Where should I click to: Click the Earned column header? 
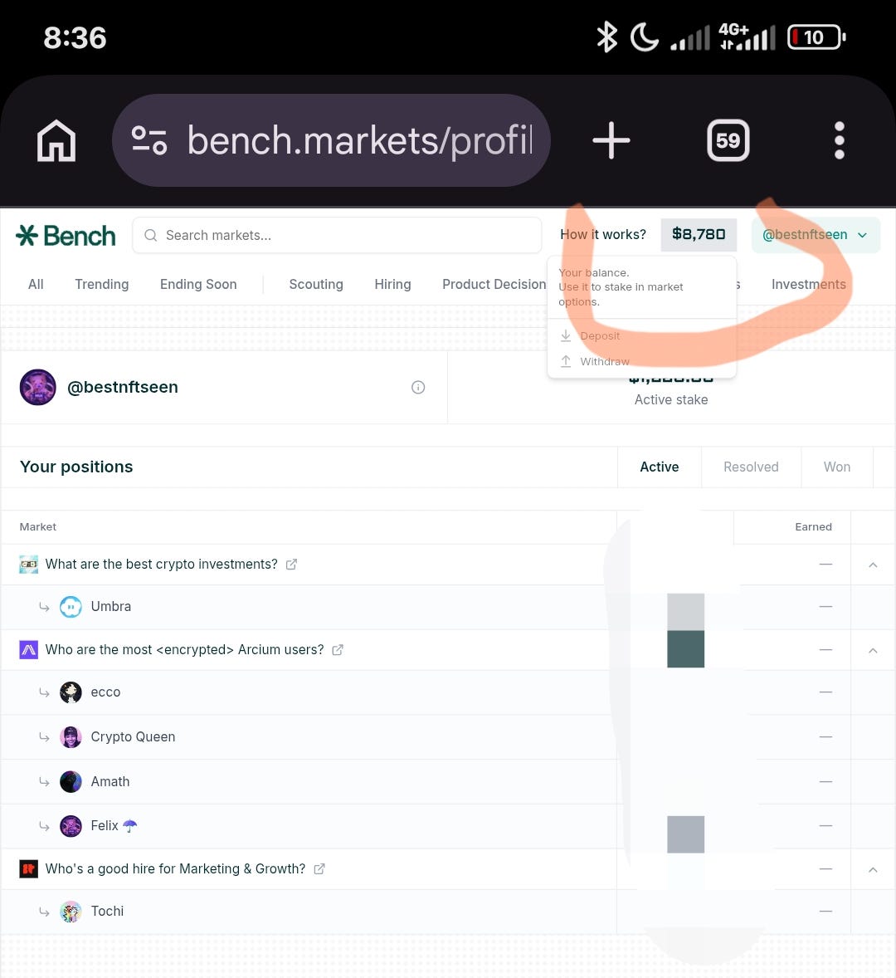pyautogui.click(x=813, y=527)
